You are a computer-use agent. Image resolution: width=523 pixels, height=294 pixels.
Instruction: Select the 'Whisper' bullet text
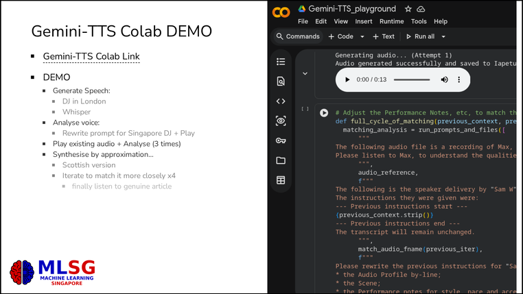(76, 112)
